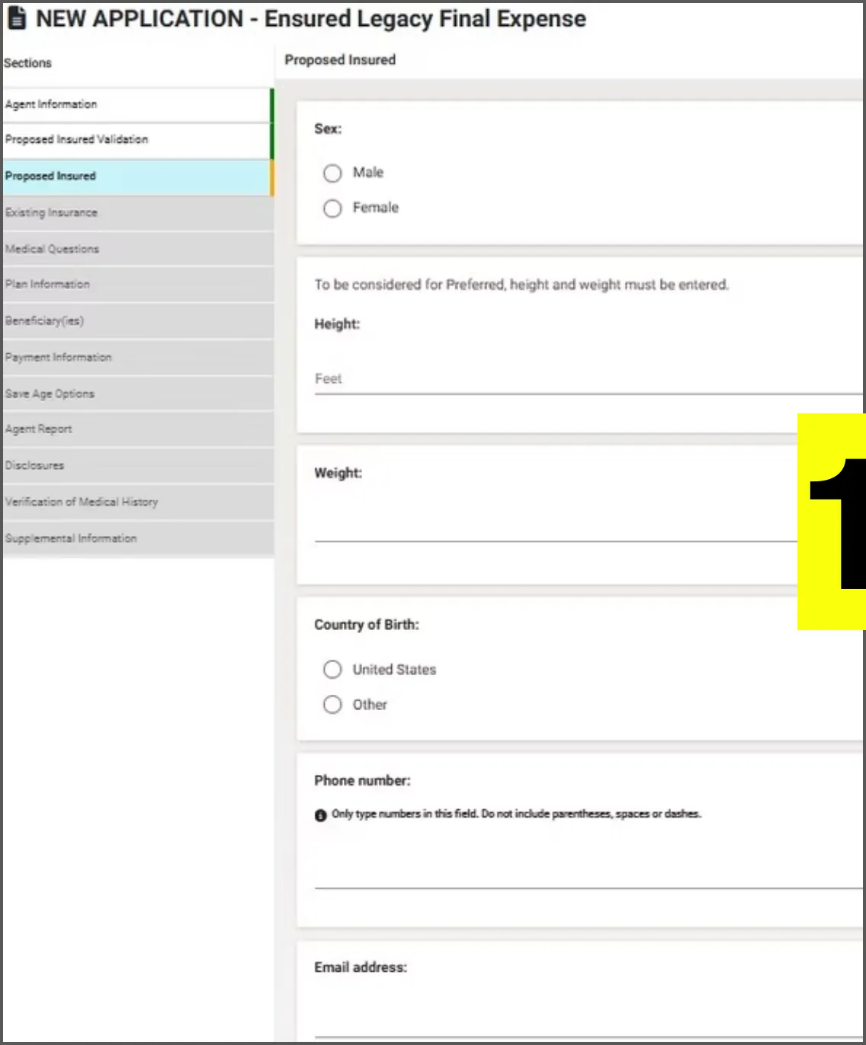Go to the Medical Questions section
This screenshot has height=1045, width=866.
click(x=137, y=249)
